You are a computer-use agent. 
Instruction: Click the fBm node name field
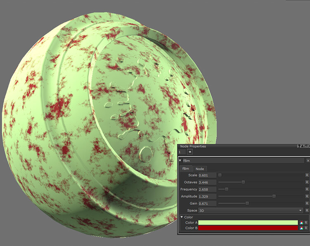[x=244, y=160]
